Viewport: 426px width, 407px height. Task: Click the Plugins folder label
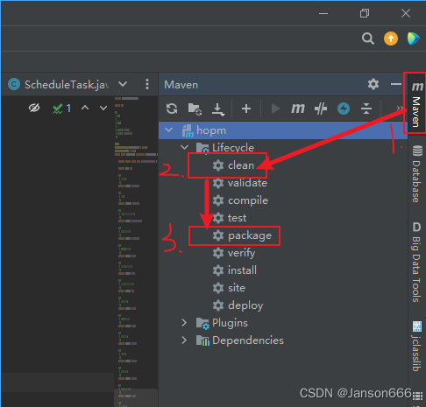coord(230,323)
